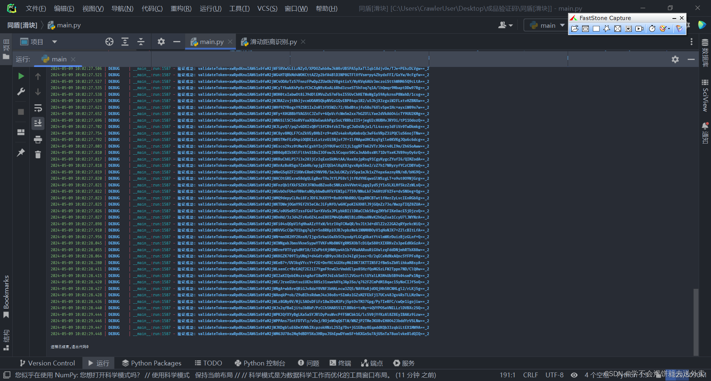The width and height of the screenshot is (711, 381).
Task: Open SciView side panel
Action: click(x=705, y=95)
